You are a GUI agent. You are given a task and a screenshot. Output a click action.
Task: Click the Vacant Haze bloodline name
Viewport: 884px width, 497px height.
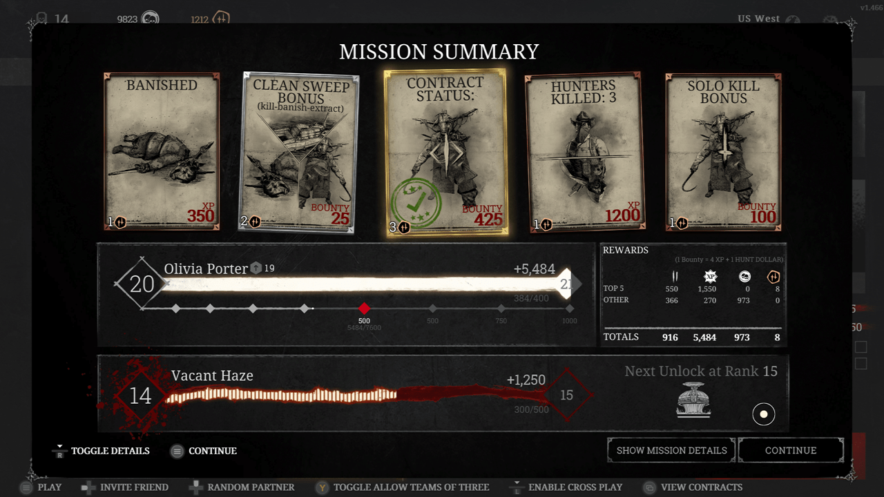point(212,376)
